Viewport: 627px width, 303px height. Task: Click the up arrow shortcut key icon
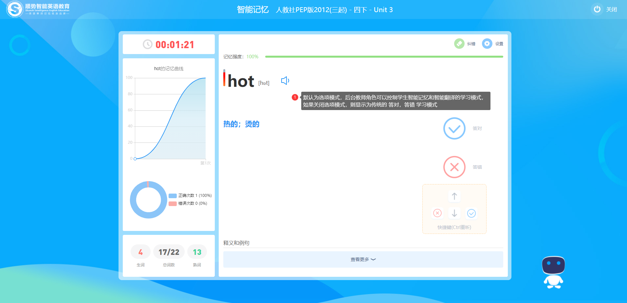(x=454, y=196)
